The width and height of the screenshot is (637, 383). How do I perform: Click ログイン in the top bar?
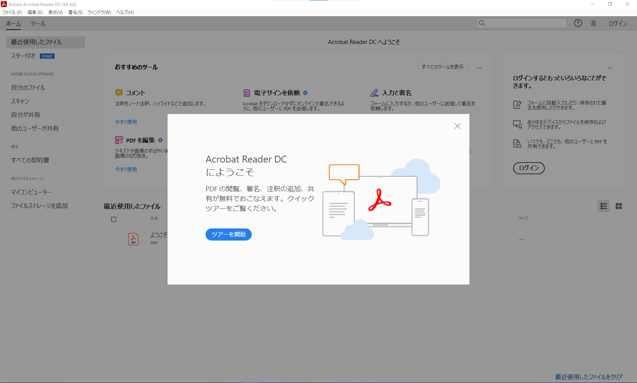coord(618,23)
